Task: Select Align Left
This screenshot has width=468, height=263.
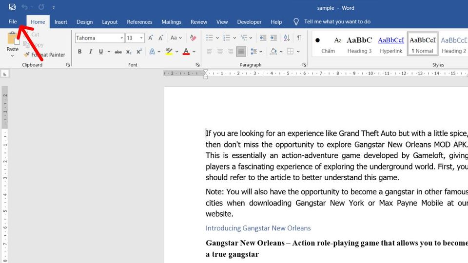Action: coord(210,52)
